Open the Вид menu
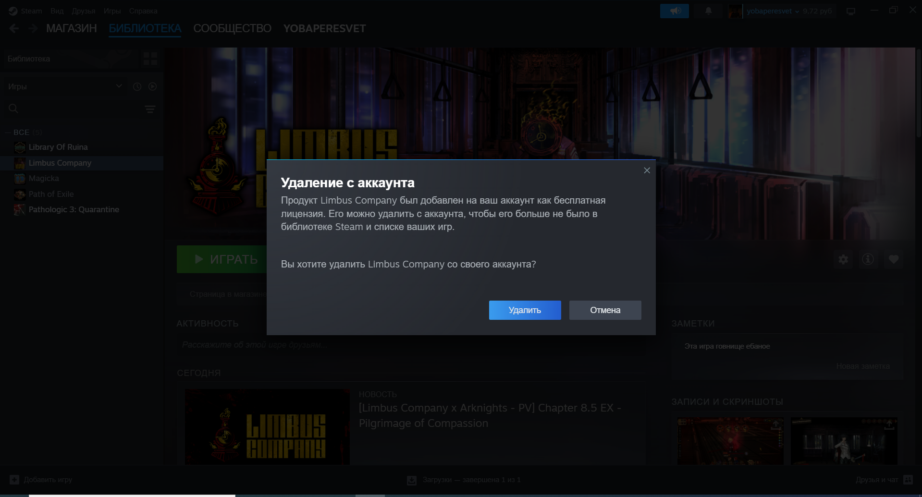The width and height of the screenshot is (922, 497). (57, 11)
